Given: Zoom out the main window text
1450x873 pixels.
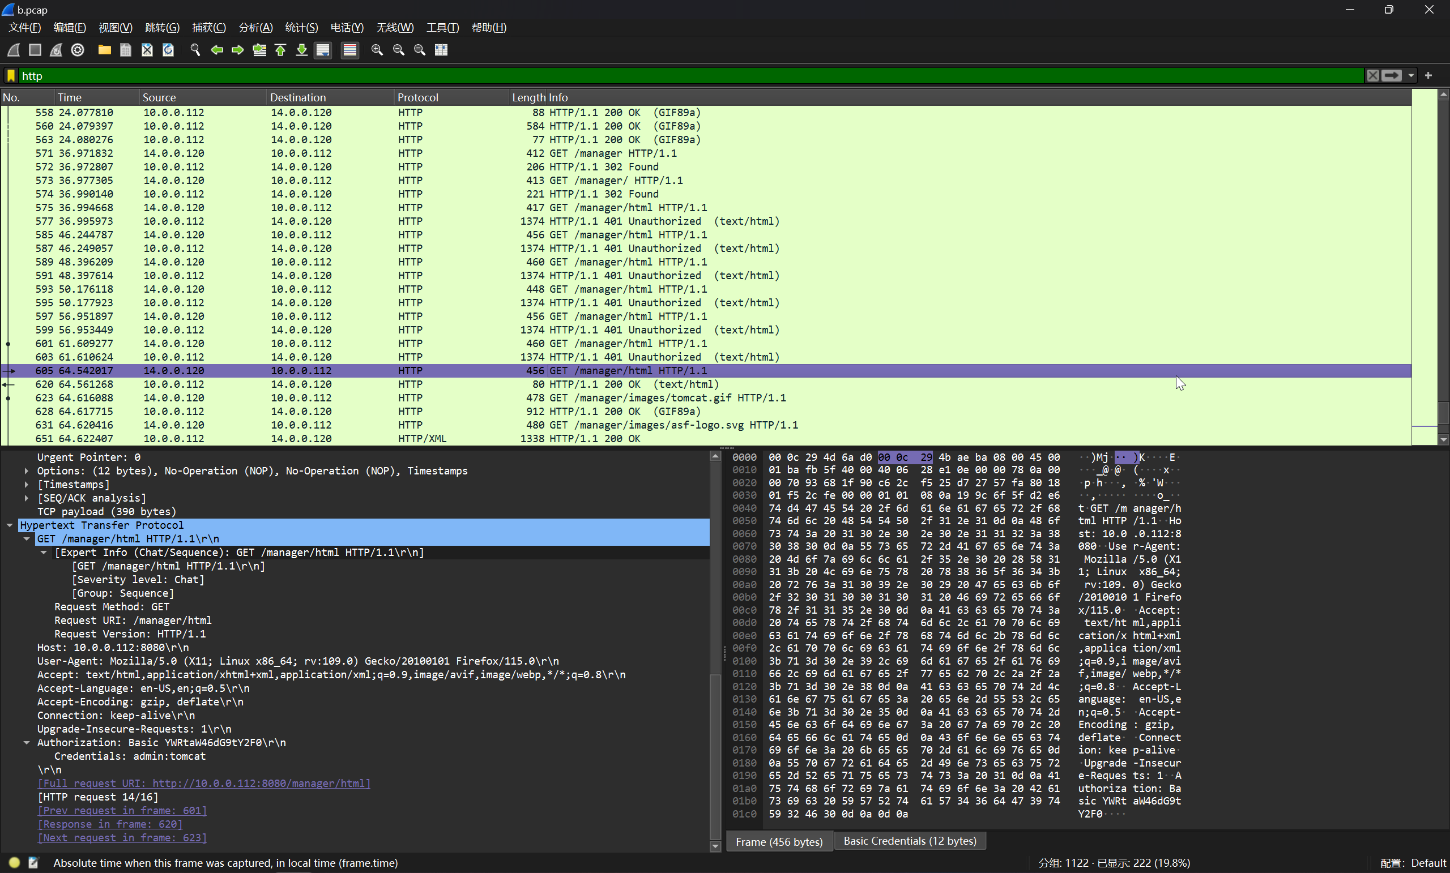Looking at the screenshot, I should click(398, 50).
